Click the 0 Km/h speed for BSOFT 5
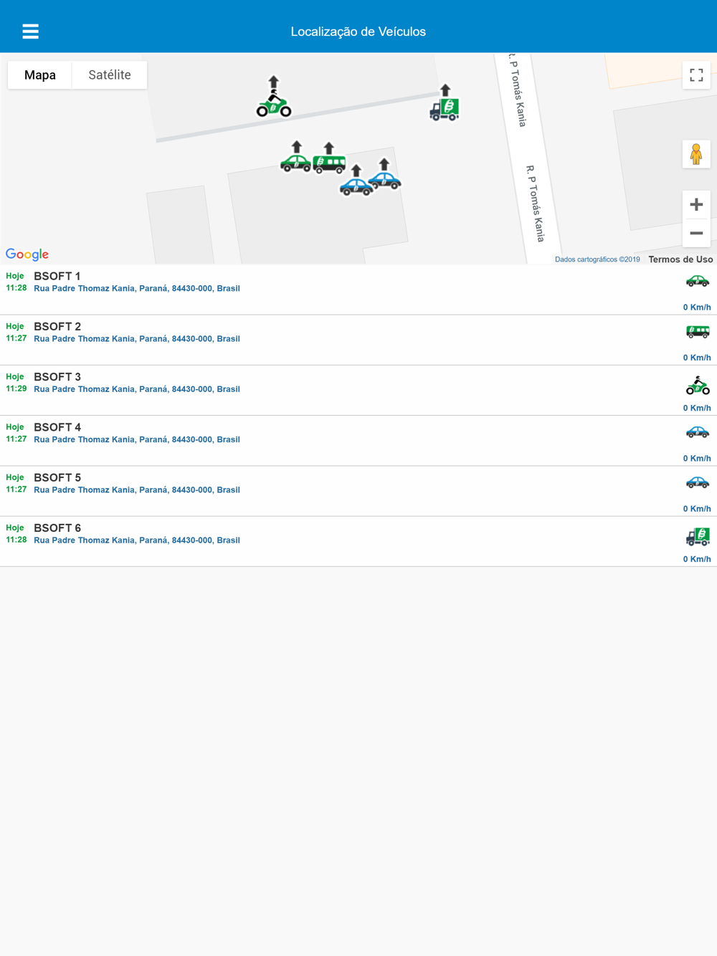Viewport: 717px width, 956px height. (x=697, y=509)
